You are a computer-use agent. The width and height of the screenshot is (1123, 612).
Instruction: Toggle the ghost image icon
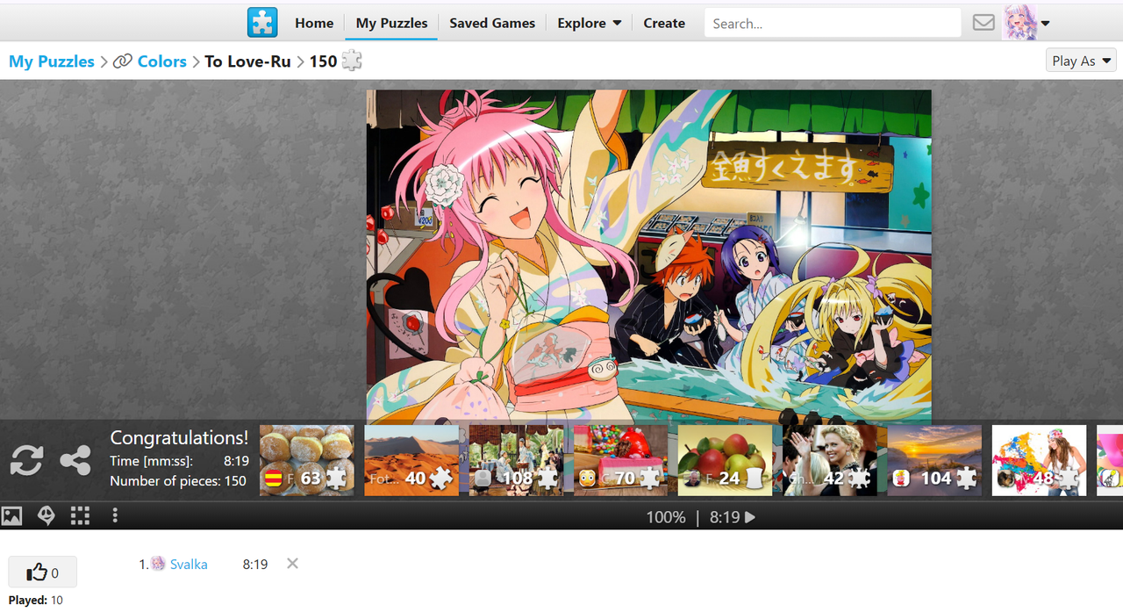pyautogui.click(x=46, y=516)
